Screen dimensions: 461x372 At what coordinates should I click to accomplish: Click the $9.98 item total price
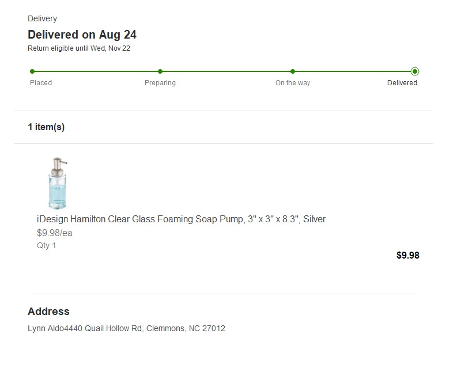point(408,256)
